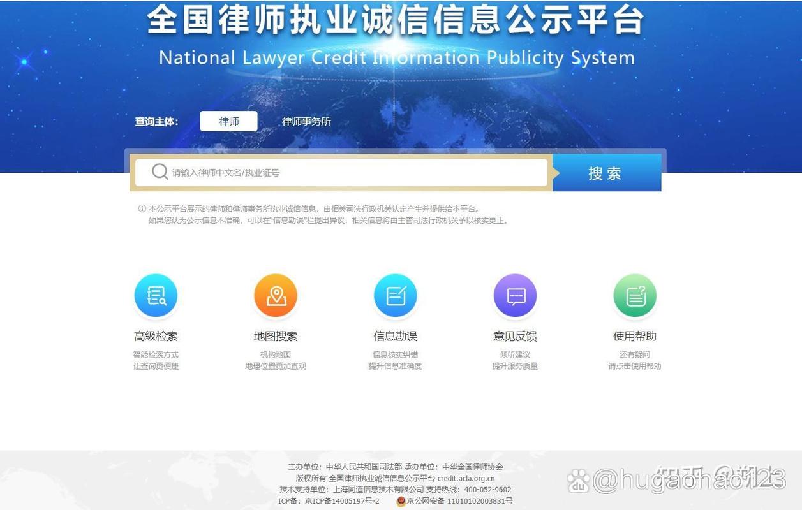The image size is (802, 510).
Task: Click the 意见反馈 label text
Action: click(515, 336)
